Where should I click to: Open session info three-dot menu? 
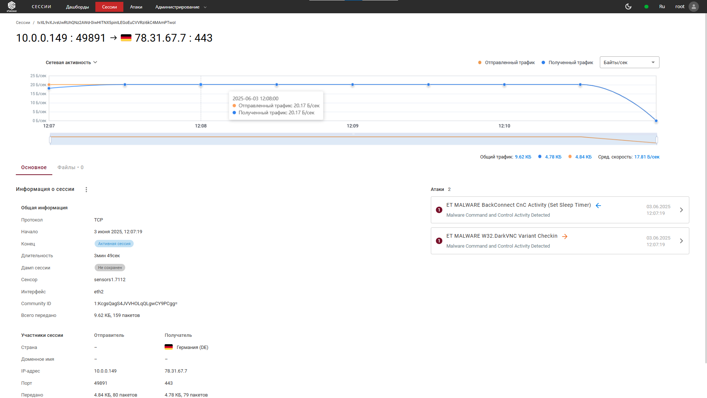[86, 189]
